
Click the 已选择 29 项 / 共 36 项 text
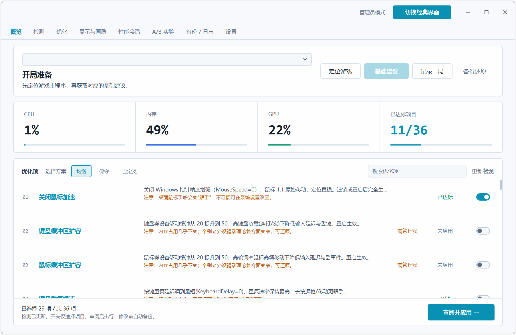coord(49,308)
